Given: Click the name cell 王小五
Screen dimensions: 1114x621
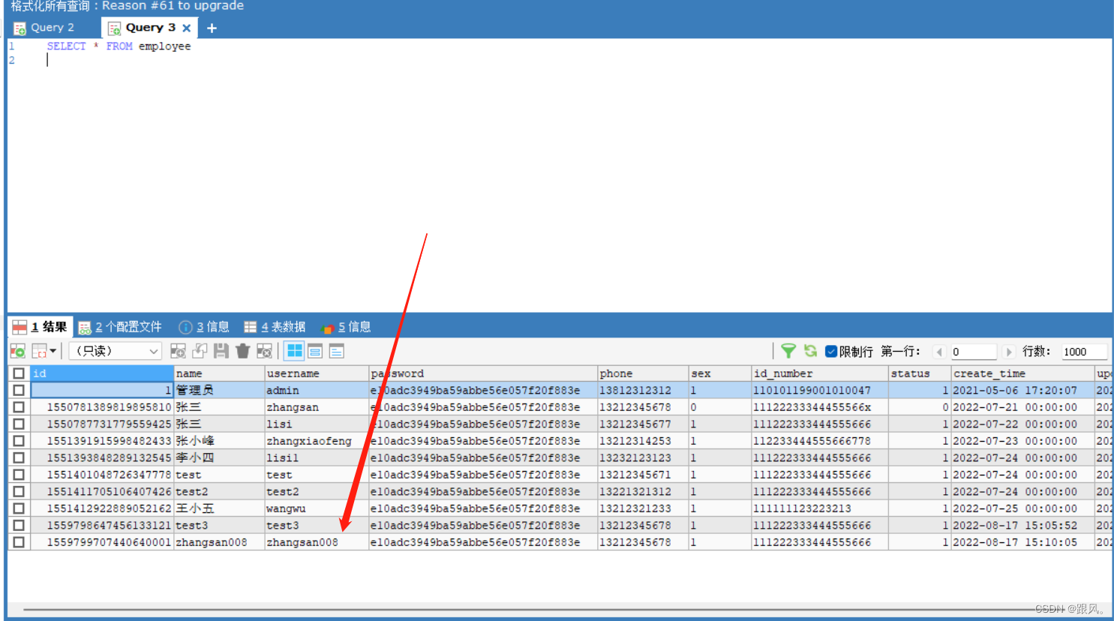Looking at the screenshot, I should [x=219, y=508].
